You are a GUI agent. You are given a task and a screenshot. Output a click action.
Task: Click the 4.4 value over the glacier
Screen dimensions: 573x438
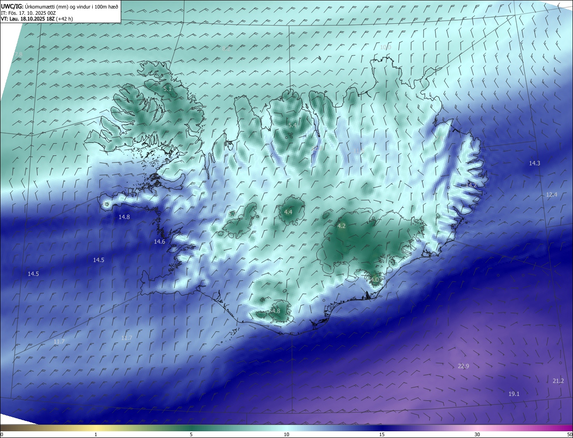tap(288, 212)
